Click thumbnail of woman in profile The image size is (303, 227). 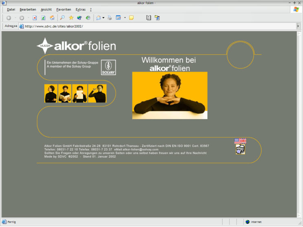click(51, 94)
